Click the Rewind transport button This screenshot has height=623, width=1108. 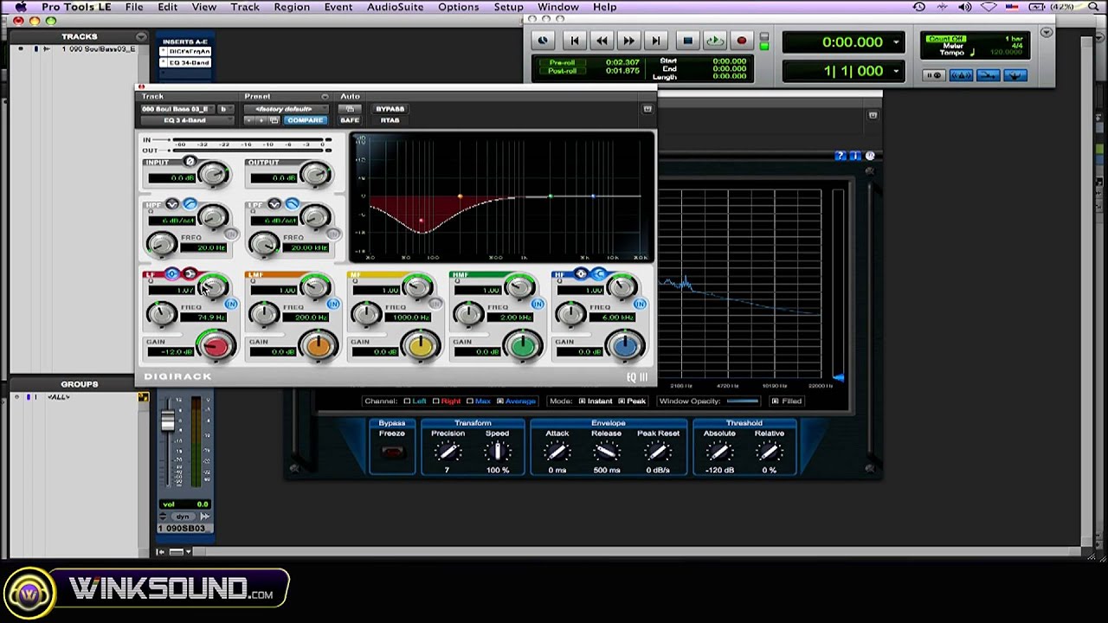tap(602, 41)
